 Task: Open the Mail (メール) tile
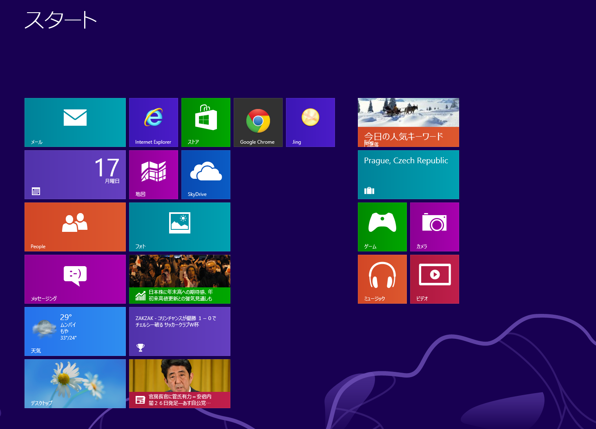pos(75,122)
